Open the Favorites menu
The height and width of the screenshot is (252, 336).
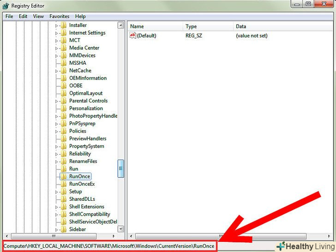pos(60,16)
